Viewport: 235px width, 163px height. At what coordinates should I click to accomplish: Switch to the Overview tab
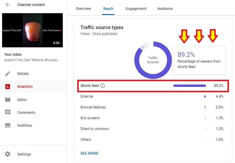[83, 9]
